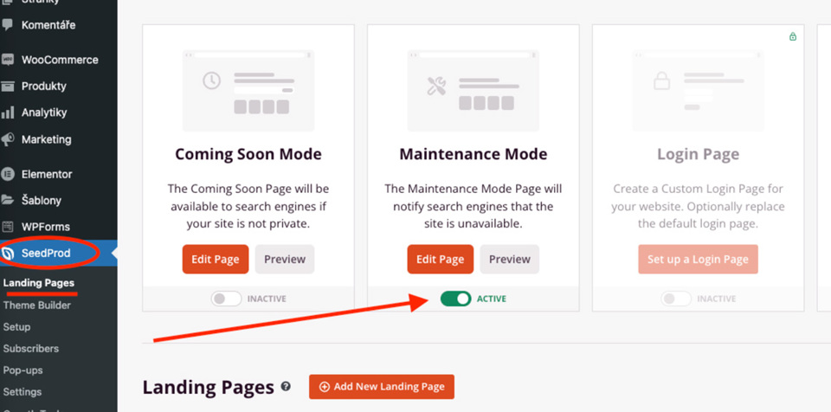Click the Add New Landing Page button
The height and width of the screenshot is (412, 831).
click(382, 387)
